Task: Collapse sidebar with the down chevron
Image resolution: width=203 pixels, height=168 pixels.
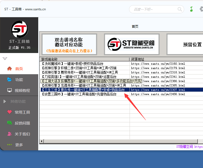Action: tap(5, 58)
